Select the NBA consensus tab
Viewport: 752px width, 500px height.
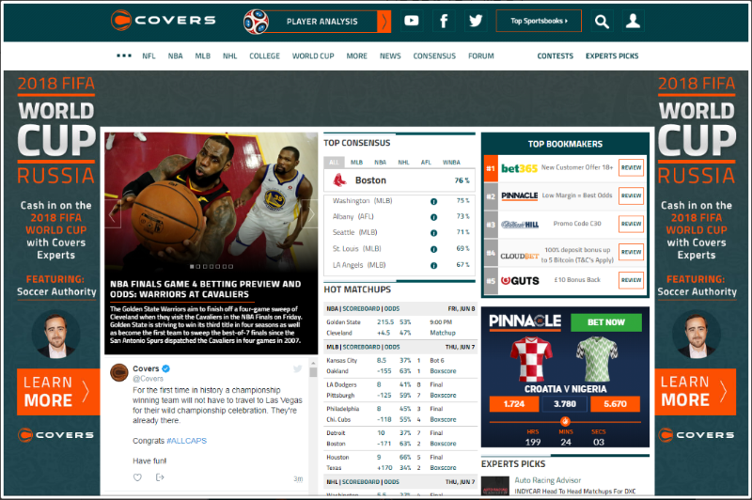(381, 162)
